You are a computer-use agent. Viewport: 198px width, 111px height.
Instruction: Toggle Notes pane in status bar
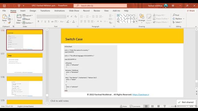coord(123,106)
